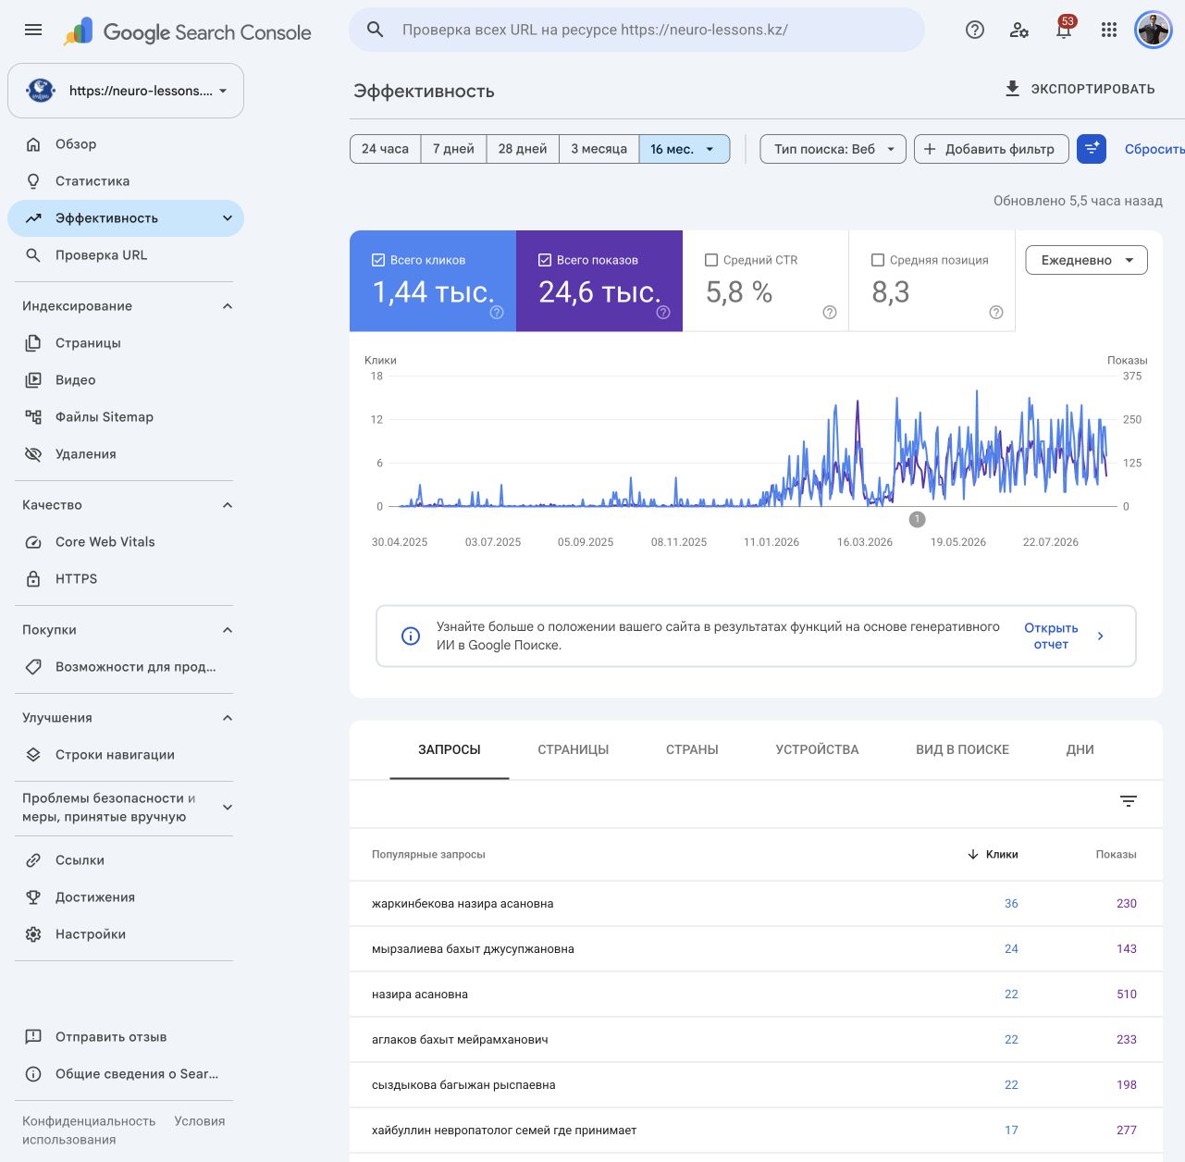Click the blue AI filter sparkle button

pos(1092,149)
